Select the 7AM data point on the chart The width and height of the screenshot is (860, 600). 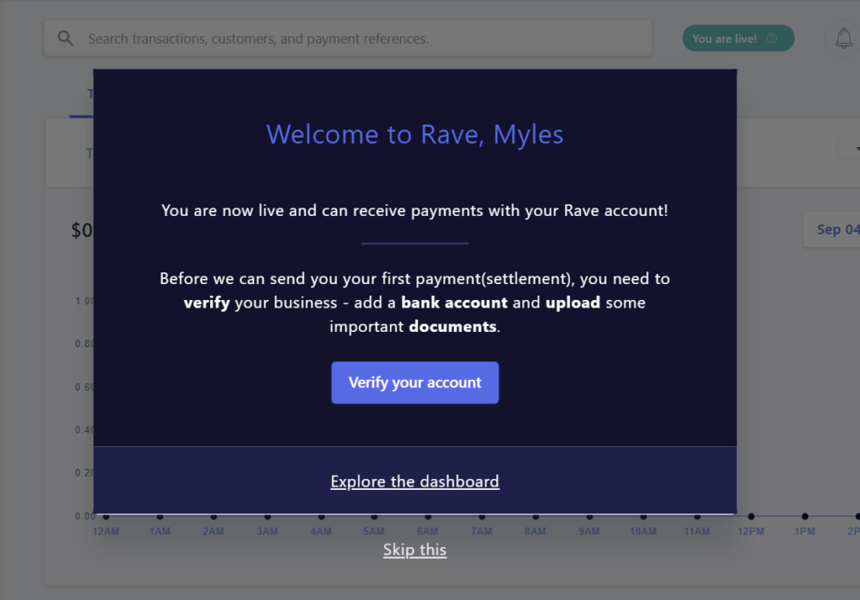[x=481, y=516]
